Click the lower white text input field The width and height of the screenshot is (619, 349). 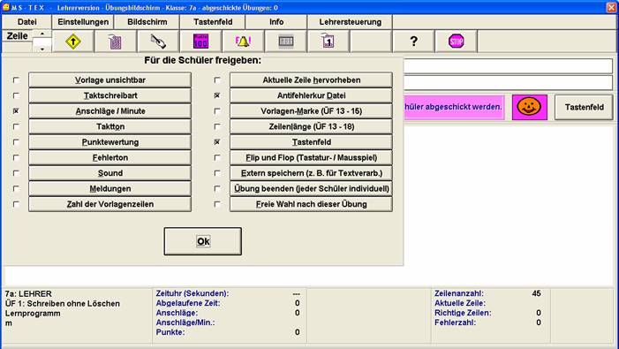pos(508,83)
